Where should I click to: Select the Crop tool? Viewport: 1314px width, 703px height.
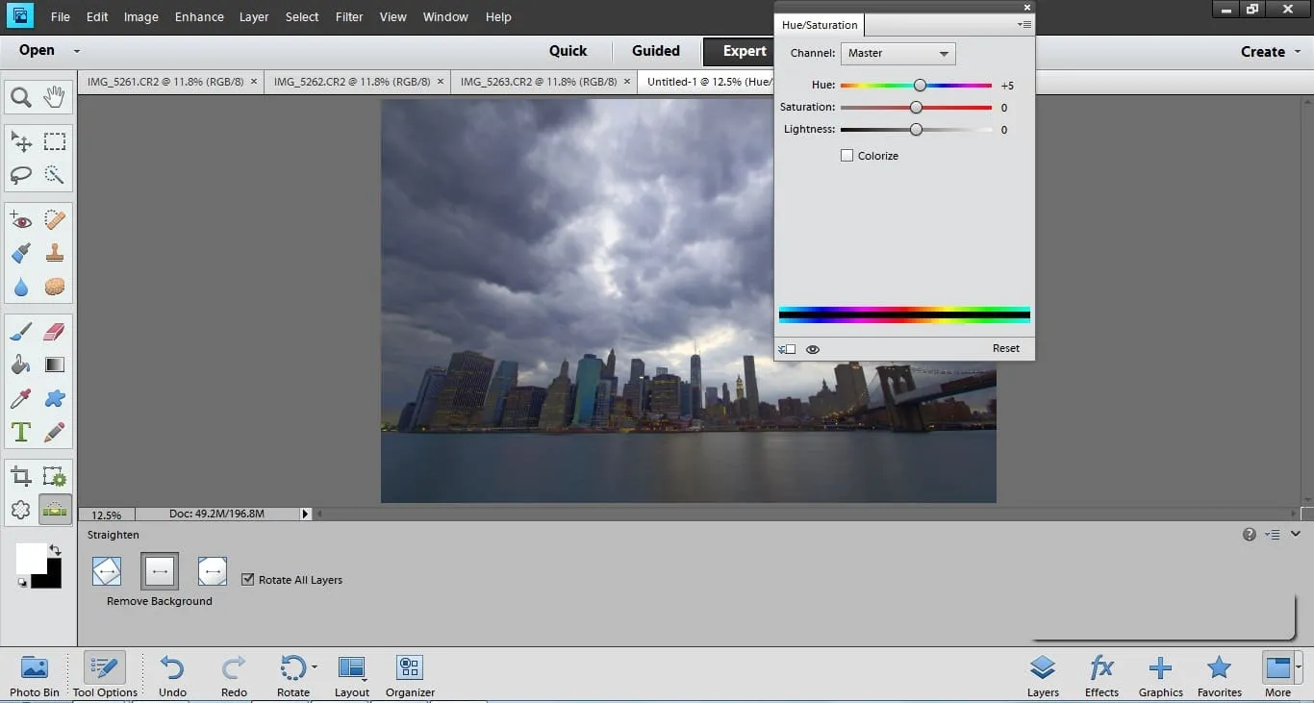pyautogui.click(x=21, y=476)
